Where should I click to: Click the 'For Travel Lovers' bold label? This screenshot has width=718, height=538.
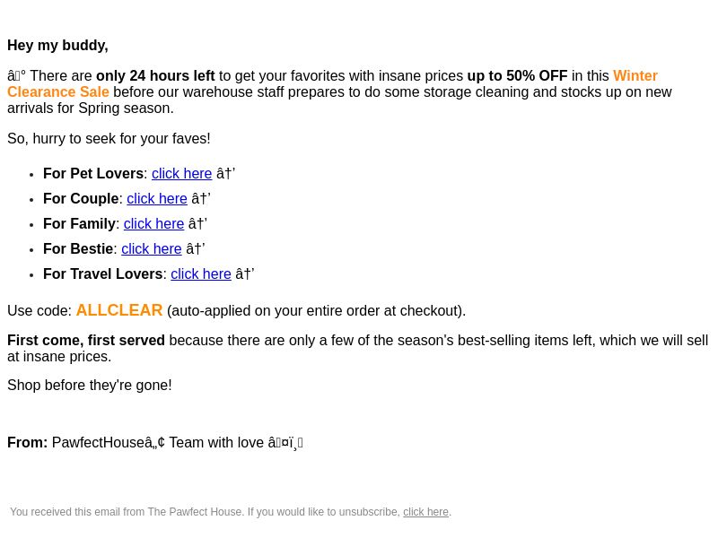click(x=103, y=274)
